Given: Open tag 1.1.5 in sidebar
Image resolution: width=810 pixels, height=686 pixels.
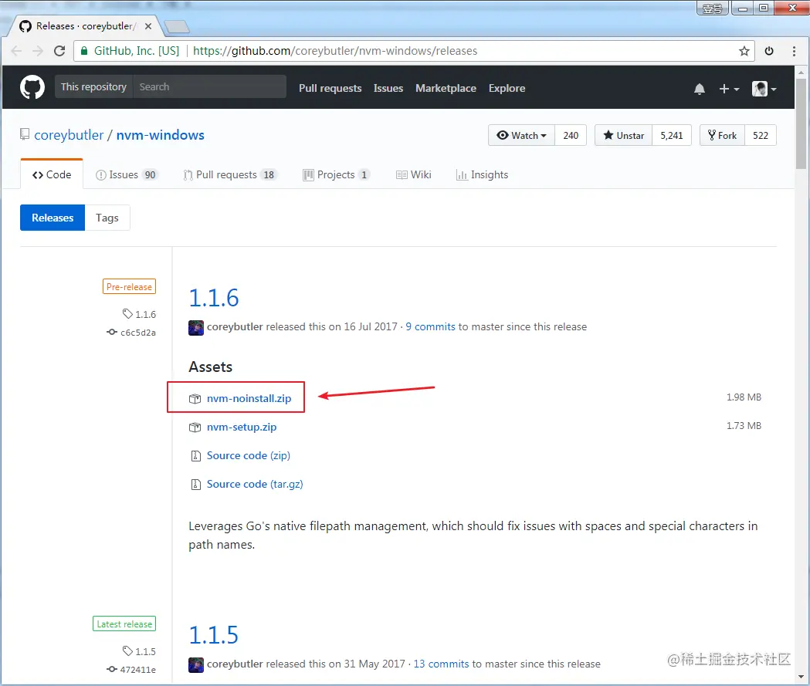Looking at the screenshot, I should [x=140, y=651].
